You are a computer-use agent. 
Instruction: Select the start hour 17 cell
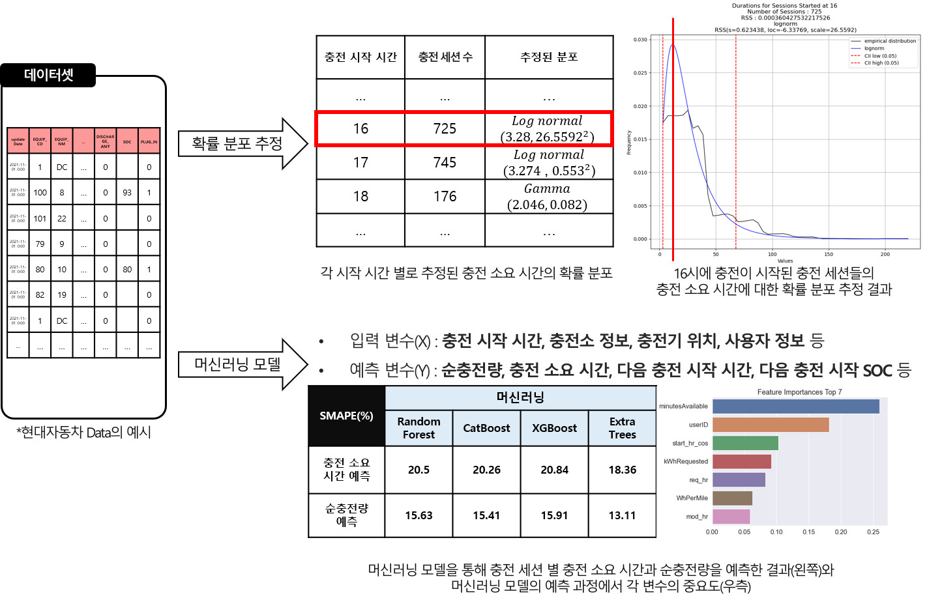(360, 163)
